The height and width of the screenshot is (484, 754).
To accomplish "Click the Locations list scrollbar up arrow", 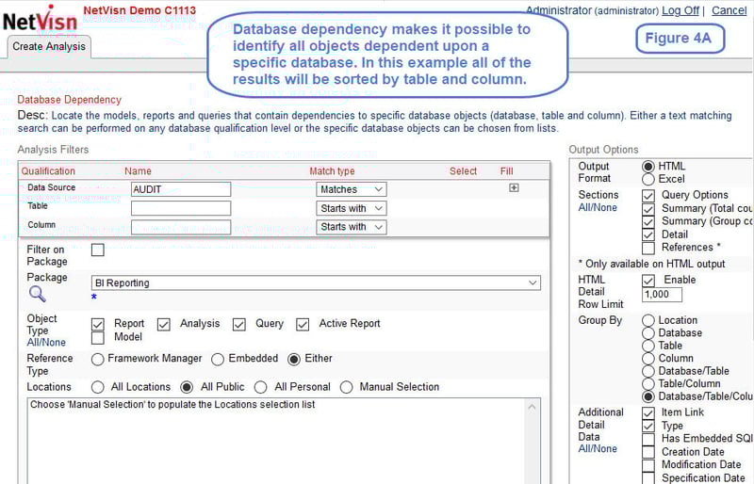I will point(532,407).
